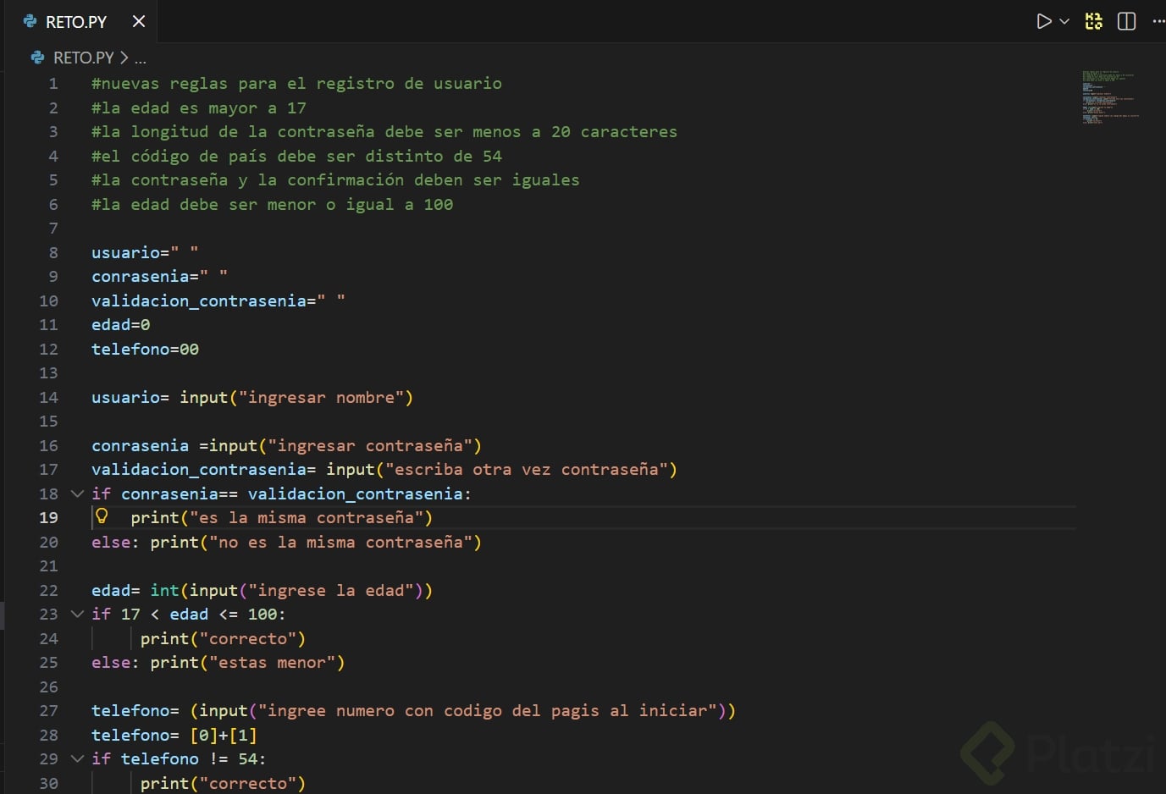
Task: Run the Python file with play button
Action: (x=1044, y=21)
